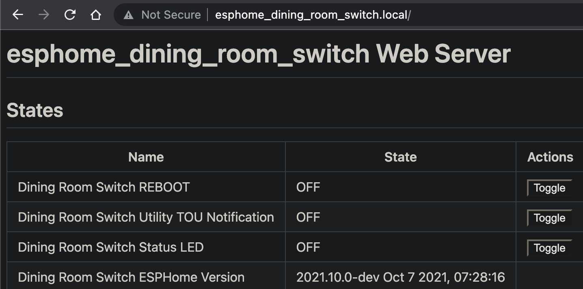The image size is (583, 289).
Task: Click the OFF state of Status LED
Action: 309,247
